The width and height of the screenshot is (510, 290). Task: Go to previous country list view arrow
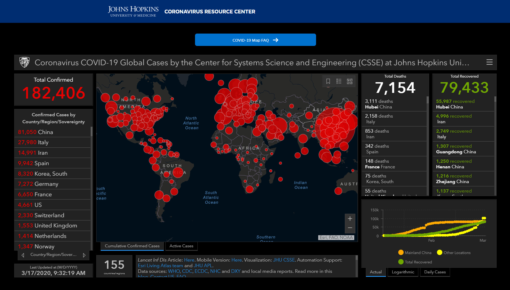(23, 255)
